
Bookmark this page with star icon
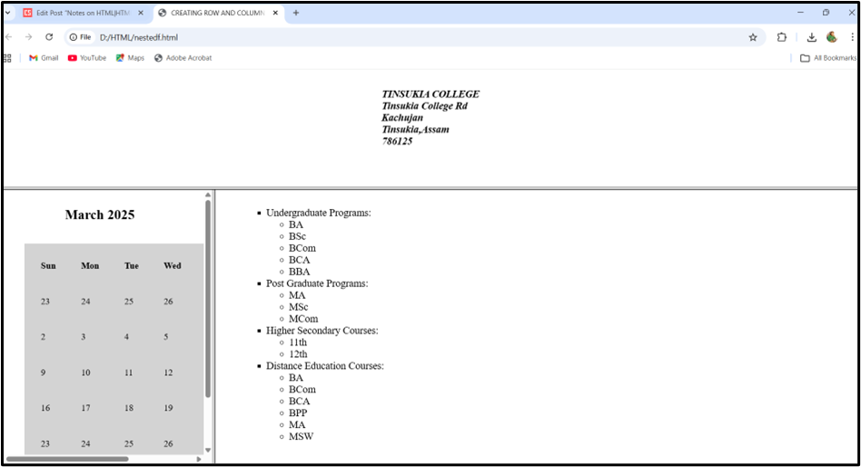(x=752, y=37)
